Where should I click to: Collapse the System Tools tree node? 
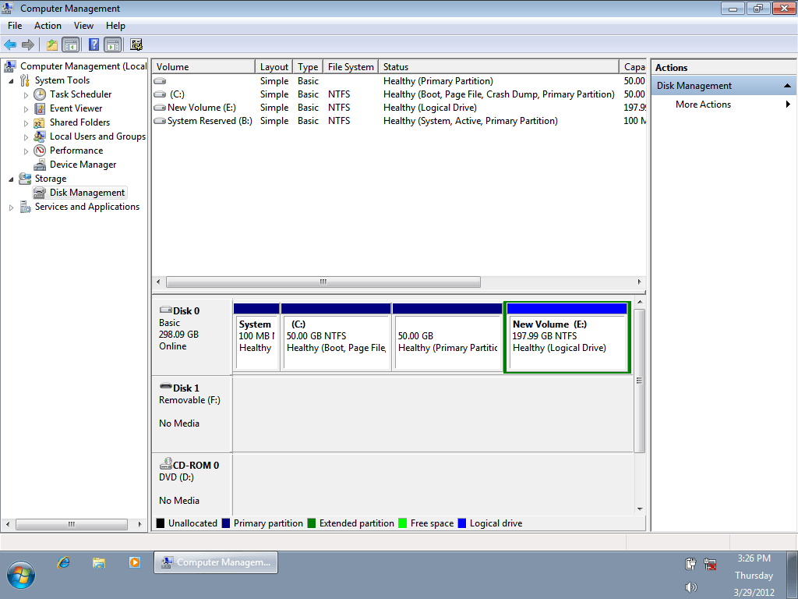click(x=11, y=81)
